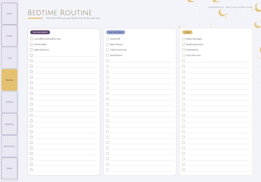261x182 pixels.
Task: Tick 'Light snack only' checkbox
Action: tap(31, 50)
